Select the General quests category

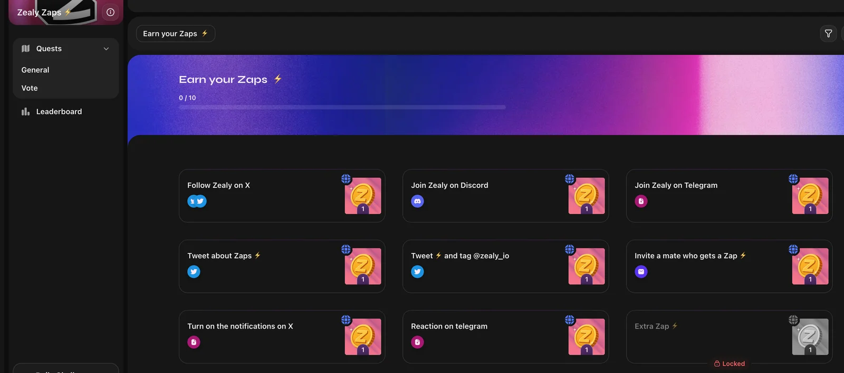[35, 70]
